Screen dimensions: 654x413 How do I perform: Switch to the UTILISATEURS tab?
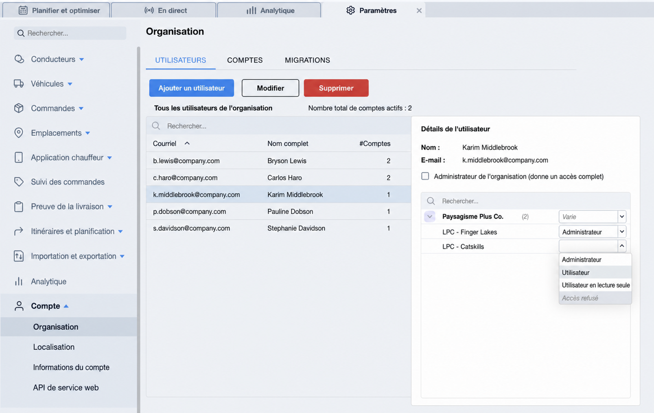(x=181, y=60)
